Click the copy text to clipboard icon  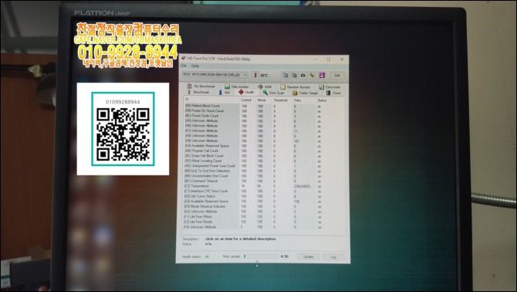[x=286, y=75]
